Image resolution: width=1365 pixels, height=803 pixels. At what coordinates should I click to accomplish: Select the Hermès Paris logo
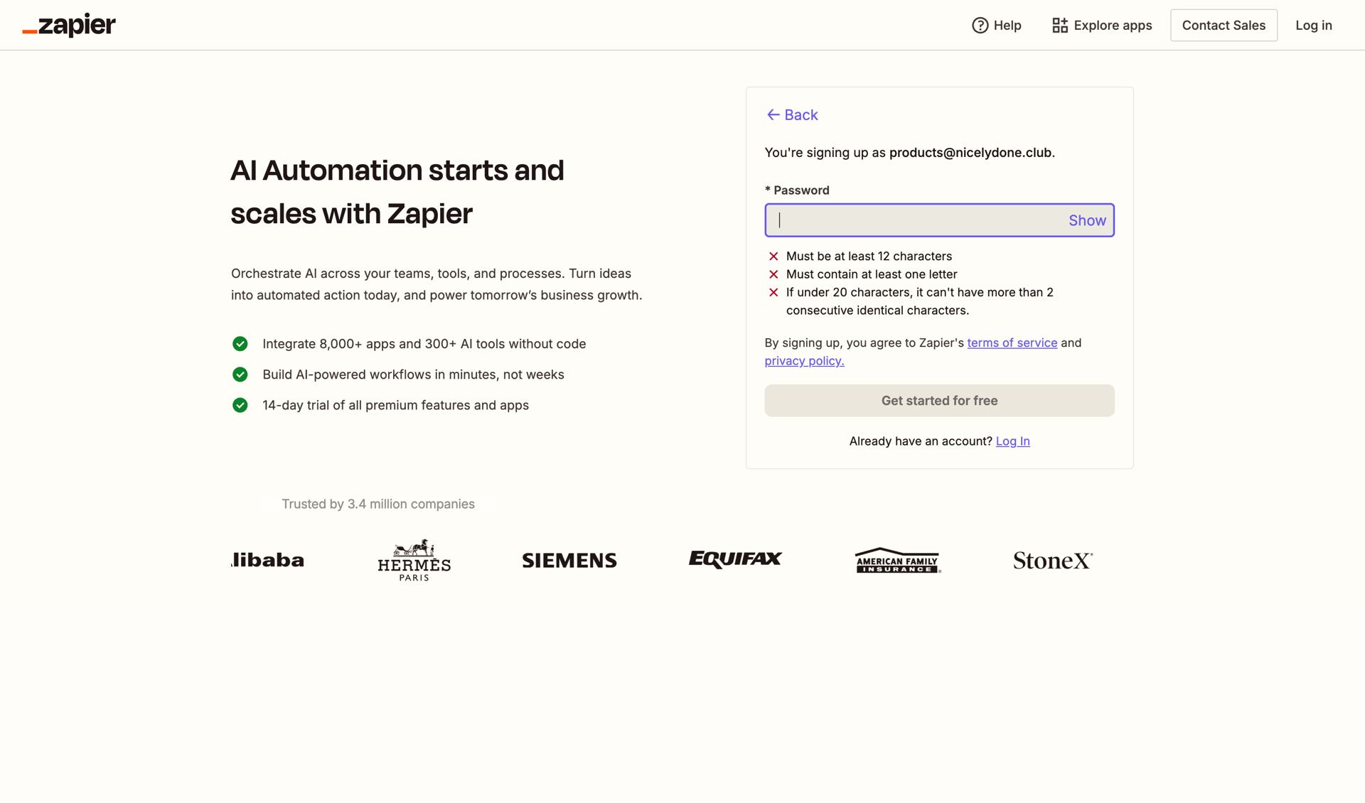(x=413, y=559)
